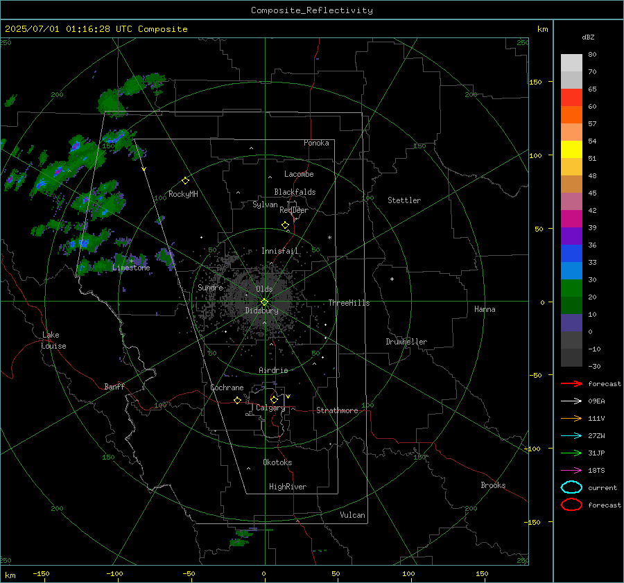Click the Lake Louise label

53,340
